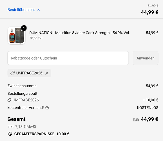
Task: Remove the UMFRAGE2026 discount code
Action: pyautogui.click(x=47, y=73)
